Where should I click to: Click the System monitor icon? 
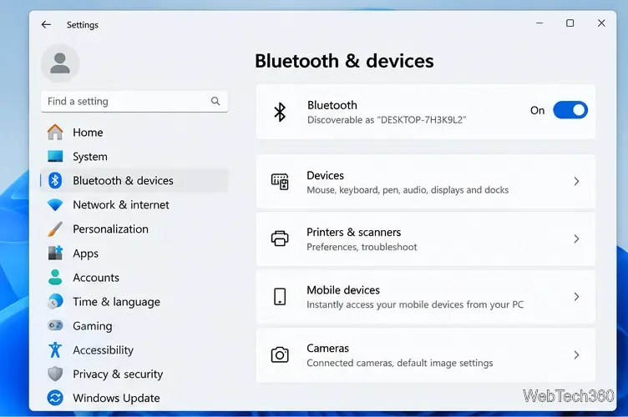(55, 156)
